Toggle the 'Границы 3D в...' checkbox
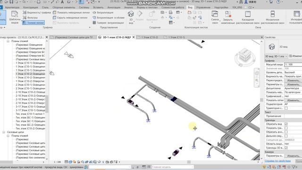Viewport: 302px width, 170px height. tap(286, 148)
